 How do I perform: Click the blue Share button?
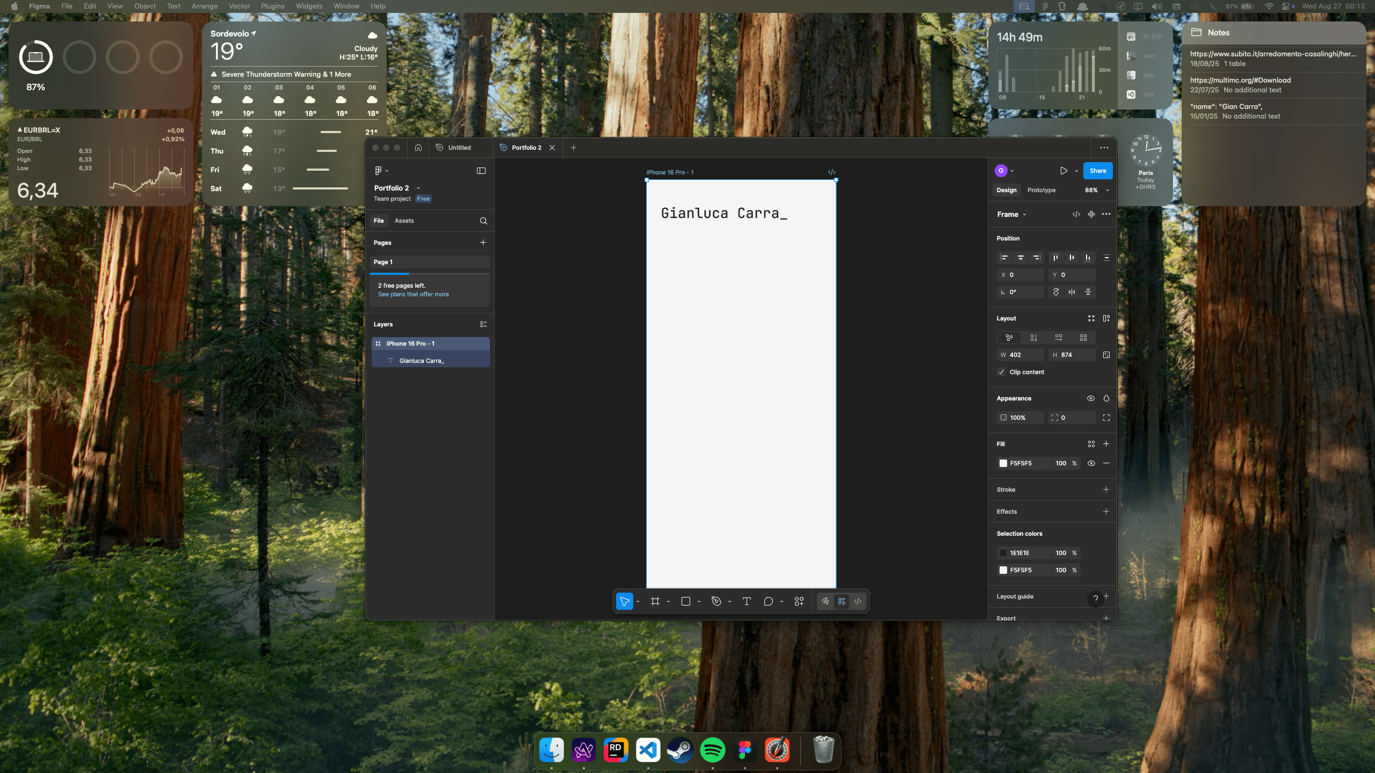[x=1097, y=171]
